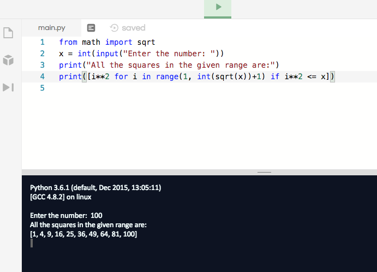Click line number 5 in the gutter
Image resolution: width=377 pixels, height=272 pixels.
(43, 88)
